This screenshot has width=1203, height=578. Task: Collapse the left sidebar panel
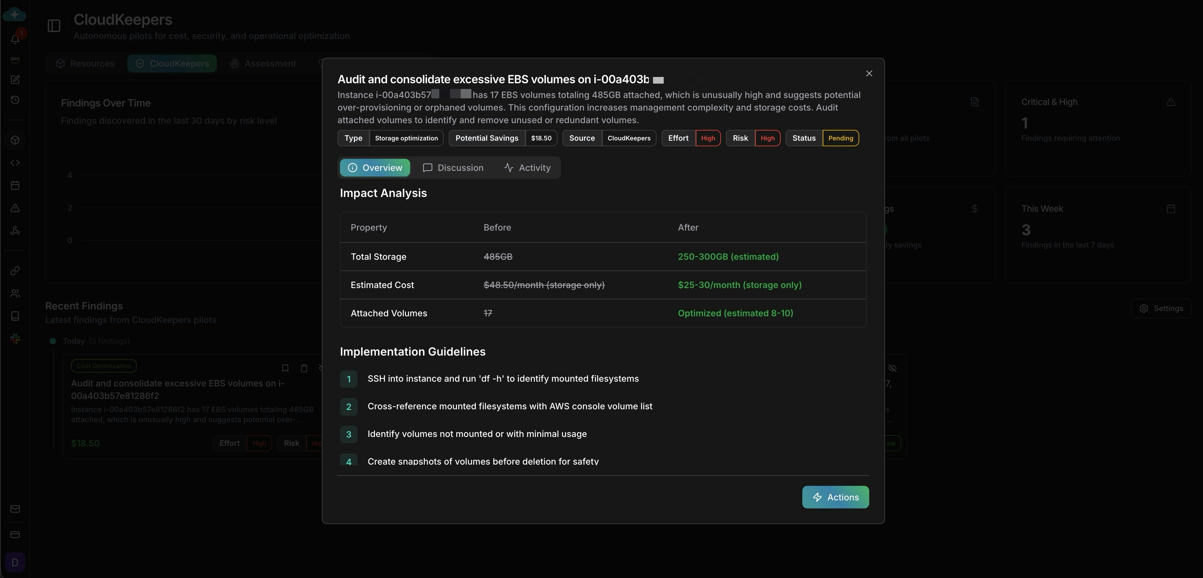[54, 25]
